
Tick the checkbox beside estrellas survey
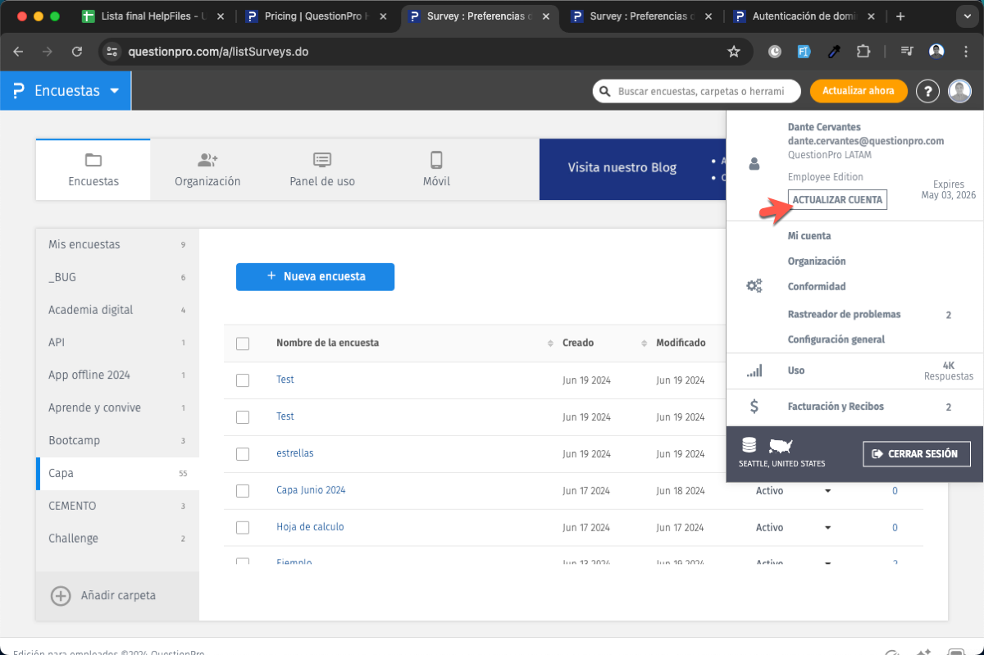click(243, 454)
